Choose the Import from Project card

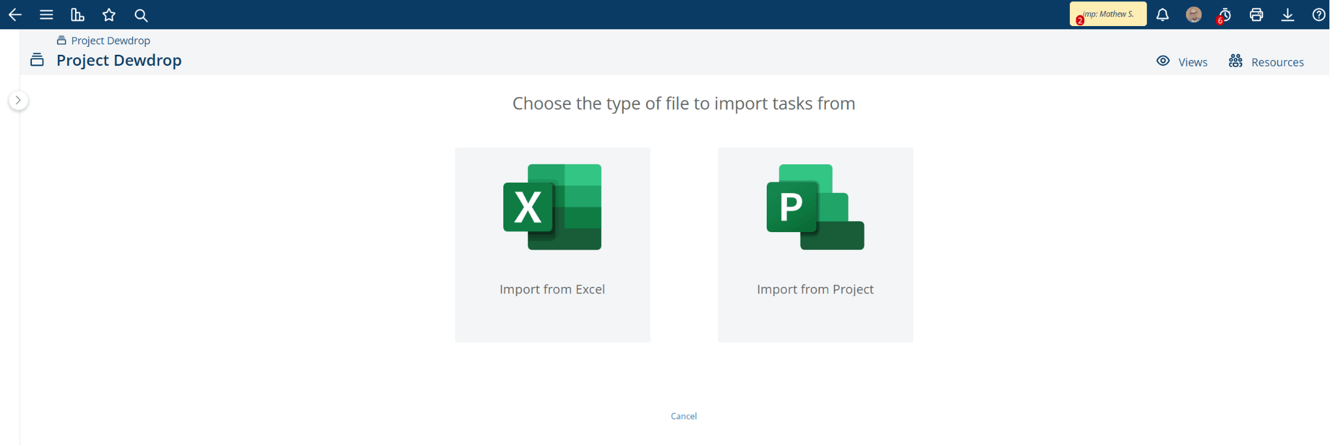pos(815,245)
